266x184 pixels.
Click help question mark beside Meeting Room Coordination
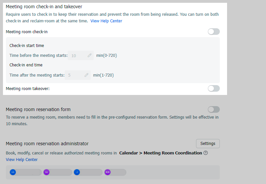[206, 153]
